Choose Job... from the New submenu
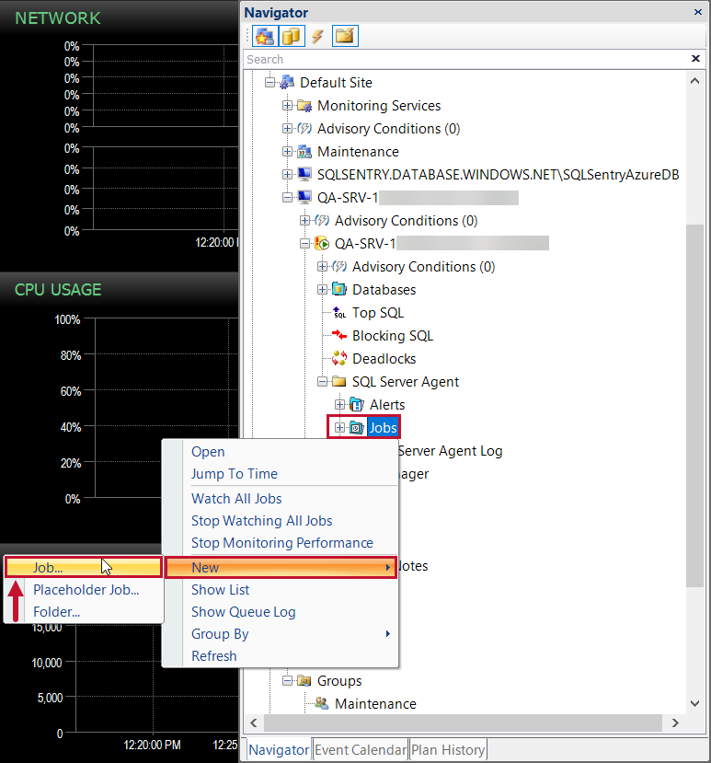 tap(84, 567)
